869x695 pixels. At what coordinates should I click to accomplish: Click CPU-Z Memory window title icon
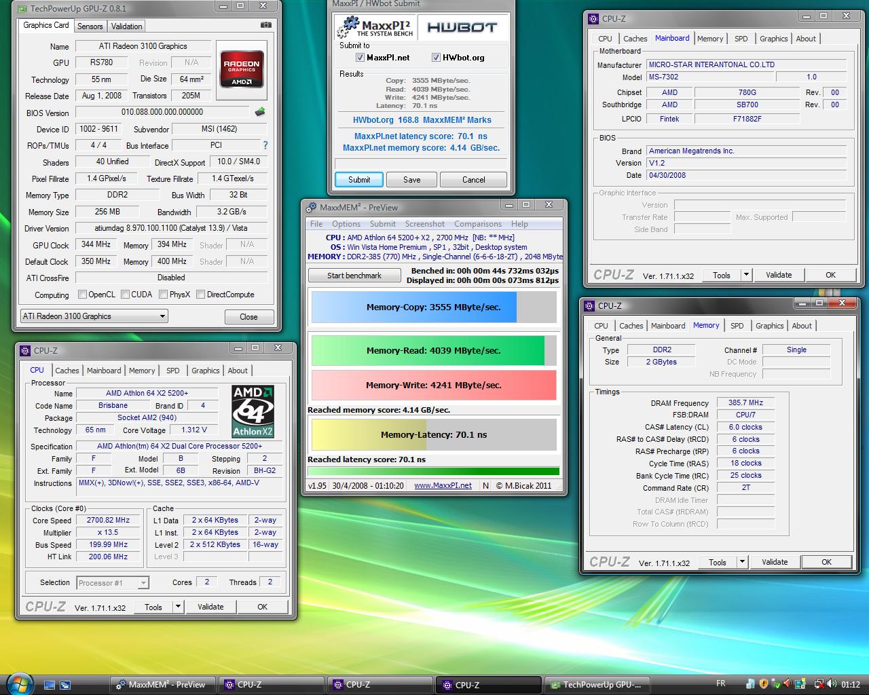click(x=588, y=305)
